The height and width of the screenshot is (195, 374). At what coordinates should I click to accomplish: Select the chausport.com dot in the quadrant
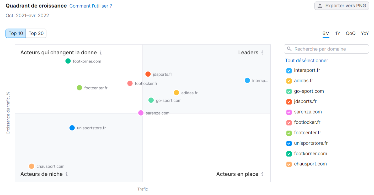[32, 166]
